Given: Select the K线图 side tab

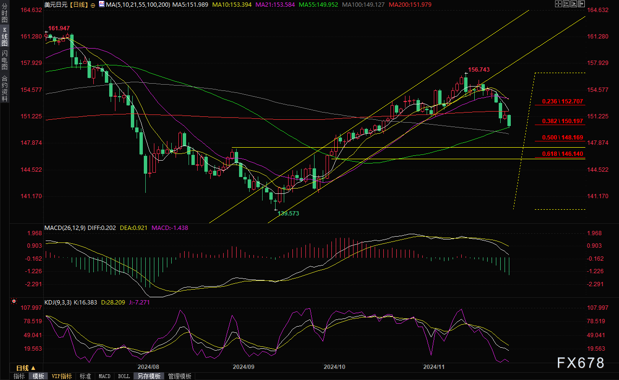Looking at the screenshot, I should tap(4, 36).
